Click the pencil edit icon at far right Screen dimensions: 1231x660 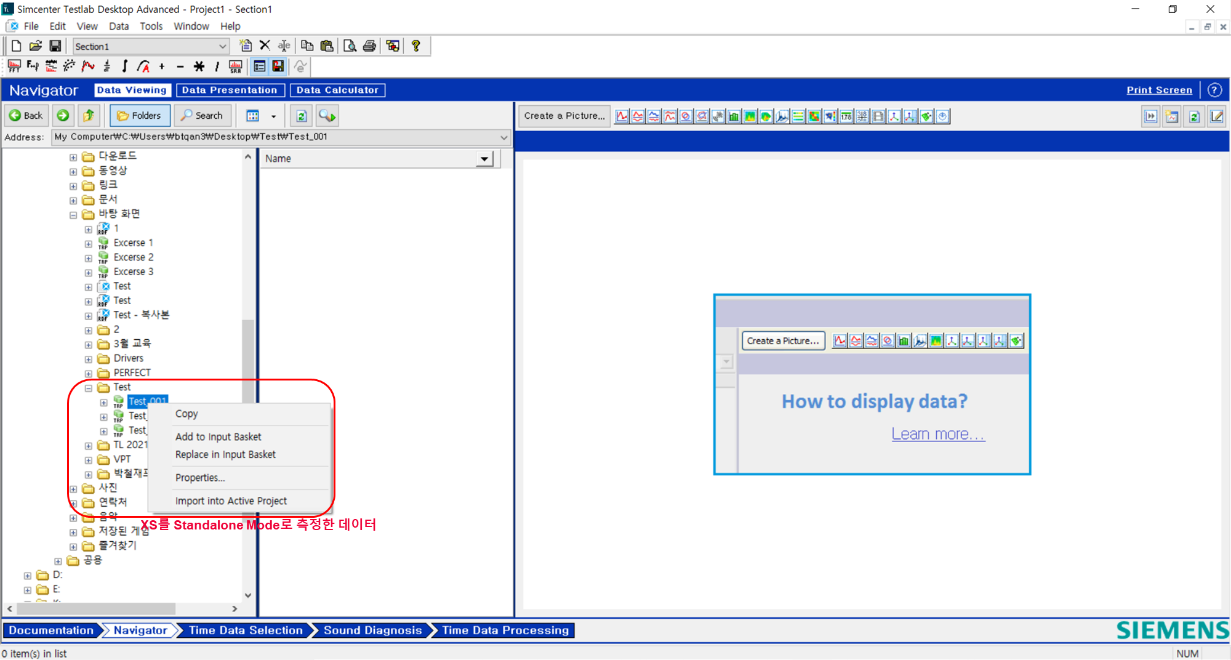1217,116
